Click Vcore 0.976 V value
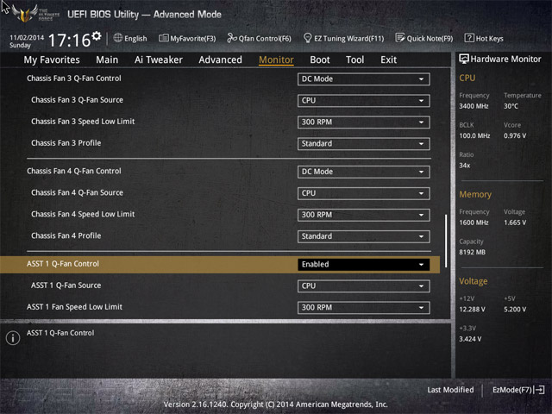 point(515,135)
